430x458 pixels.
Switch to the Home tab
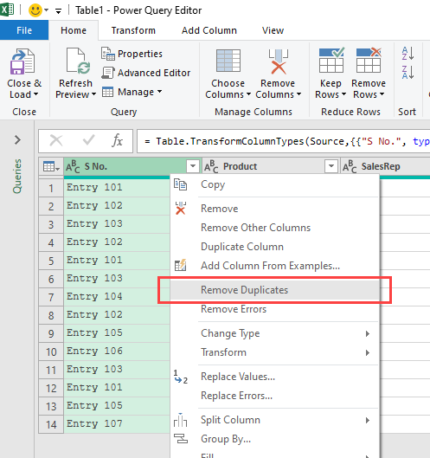74,30
